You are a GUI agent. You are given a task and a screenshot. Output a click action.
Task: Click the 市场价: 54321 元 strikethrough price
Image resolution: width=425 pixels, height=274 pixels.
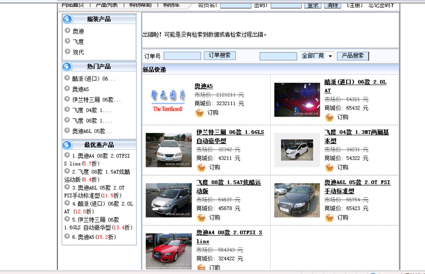(x=346, y=99)
